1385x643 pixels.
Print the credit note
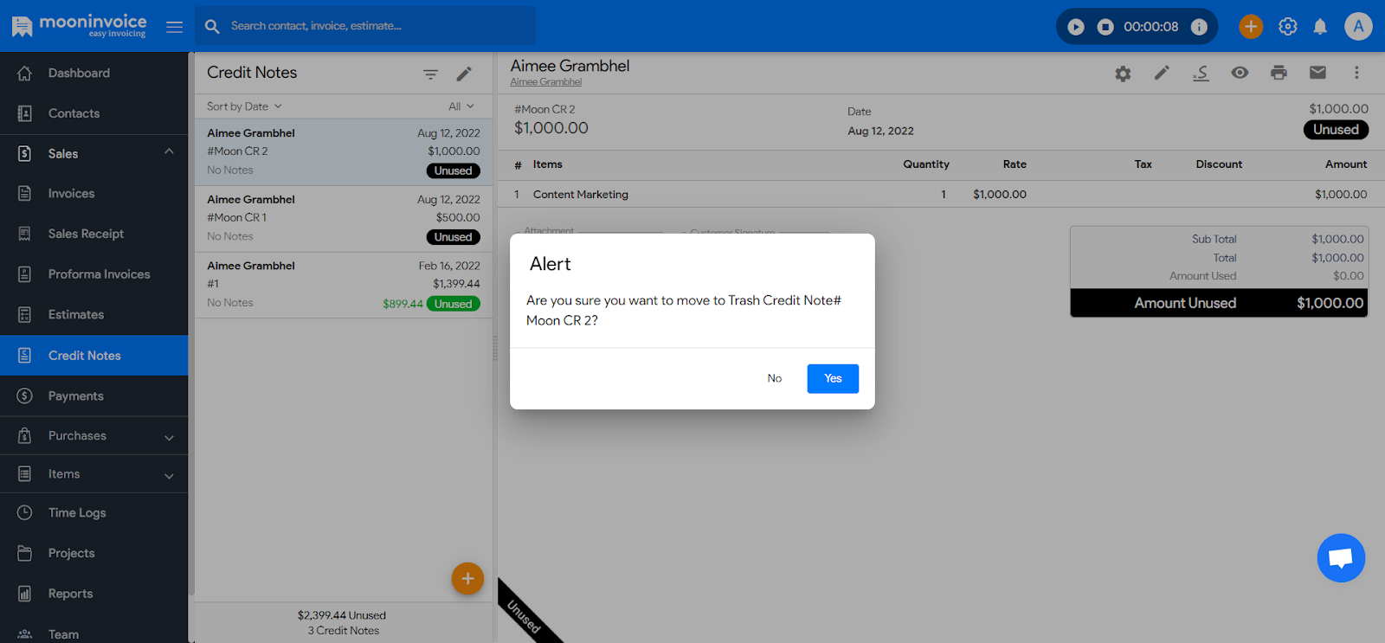click(1279, 73)
